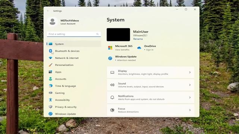The width and height of the screenshot is (239, 134).
Task: Click the System page heading
Action: (115, 20)
